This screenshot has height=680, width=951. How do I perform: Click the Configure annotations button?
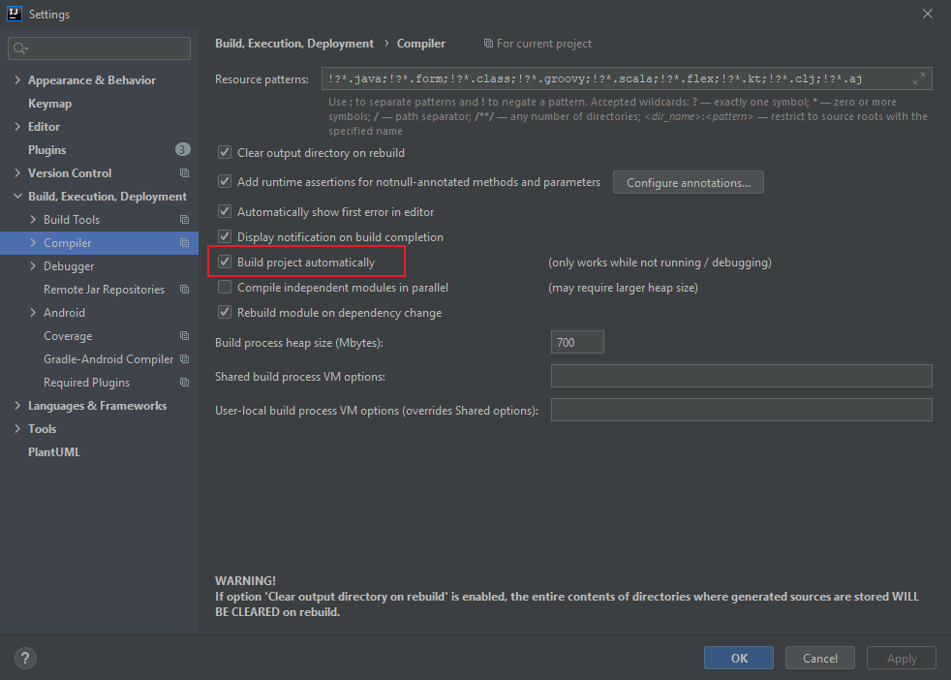click(688, 182)
